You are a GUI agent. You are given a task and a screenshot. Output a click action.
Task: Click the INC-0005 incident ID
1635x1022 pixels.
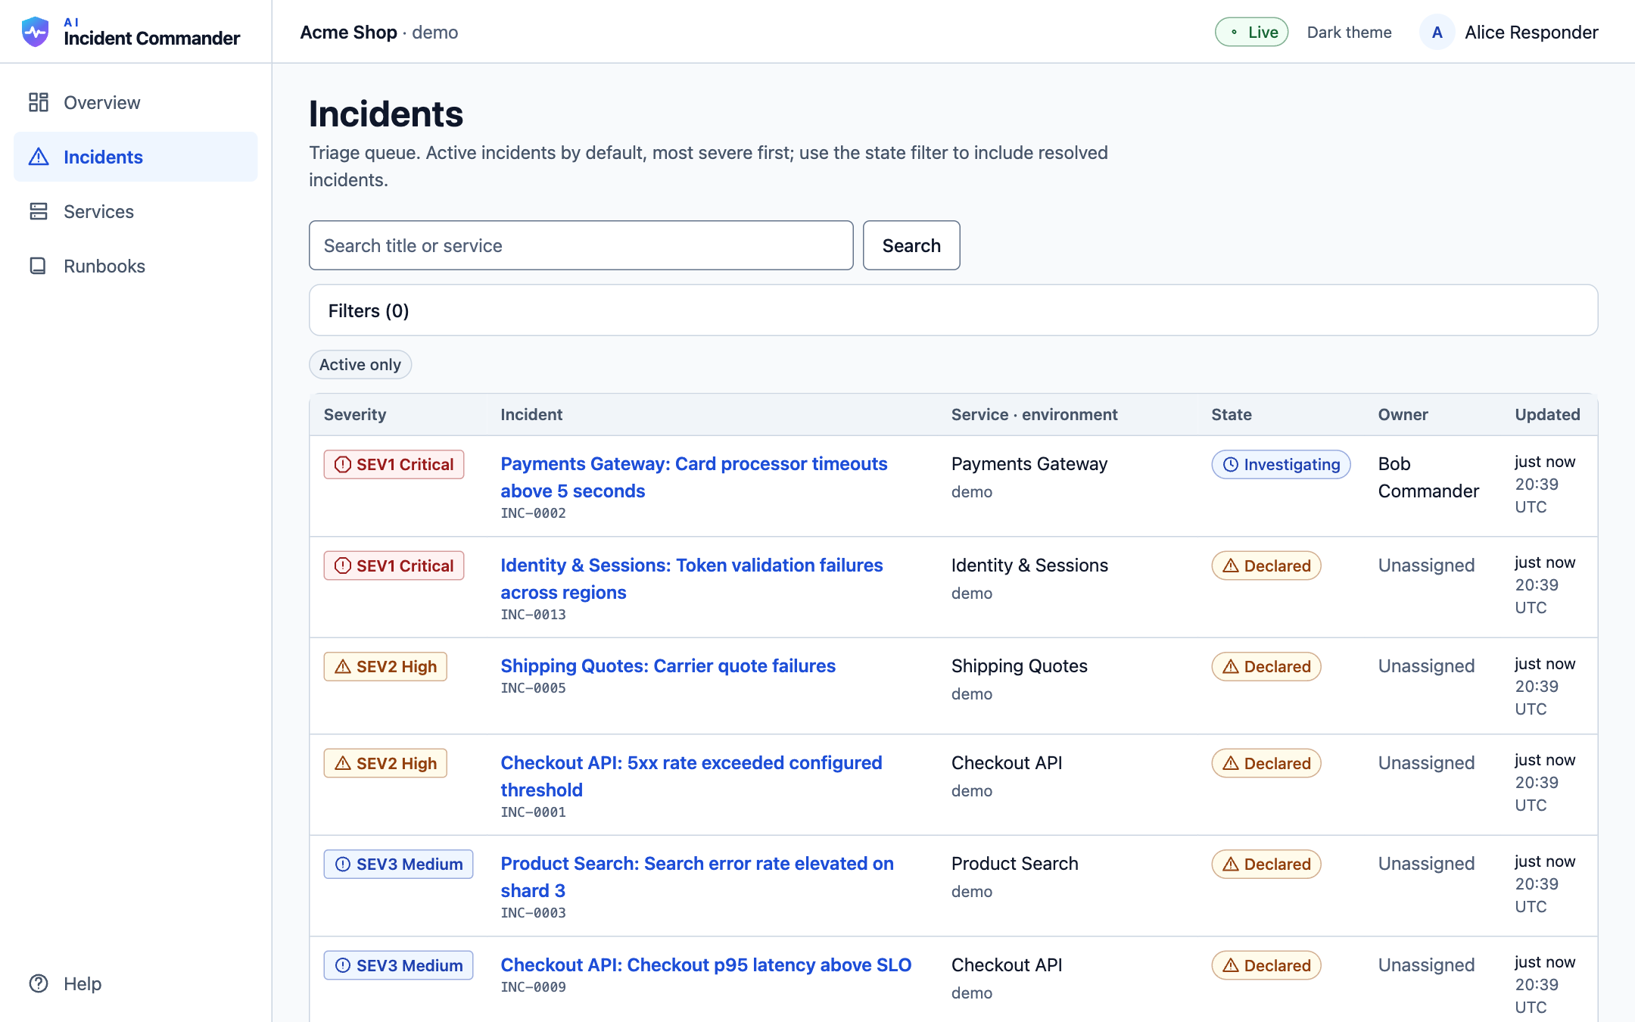(x=534, y=687)
